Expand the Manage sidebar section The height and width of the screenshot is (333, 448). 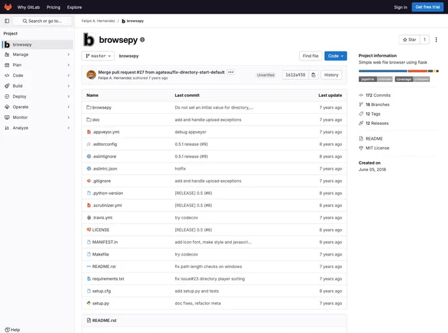tap(37, 55)
